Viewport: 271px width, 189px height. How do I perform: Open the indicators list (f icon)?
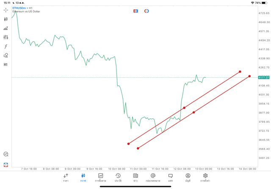(6, 46)
